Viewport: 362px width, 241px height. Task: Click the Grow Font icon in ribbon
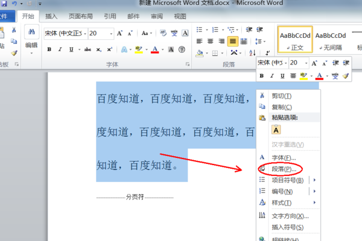pyautogui.click(x=119, y=33)
